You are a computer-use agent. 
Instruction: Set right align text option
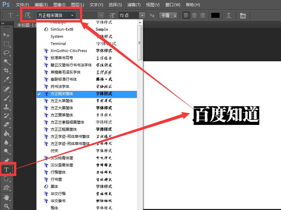(x=203, y=15)
